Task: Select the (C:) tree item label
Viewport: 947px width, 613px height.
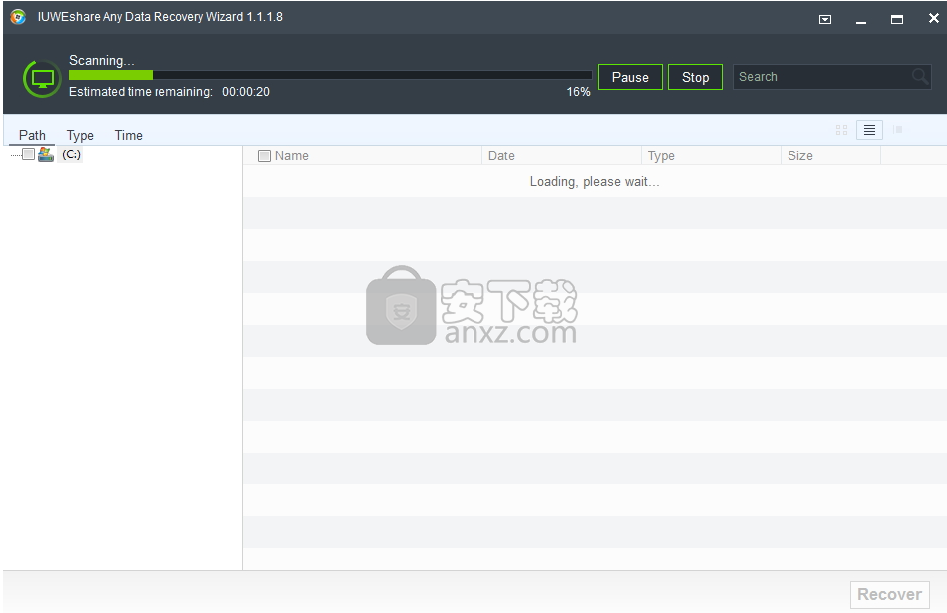Action: point(71,154)
